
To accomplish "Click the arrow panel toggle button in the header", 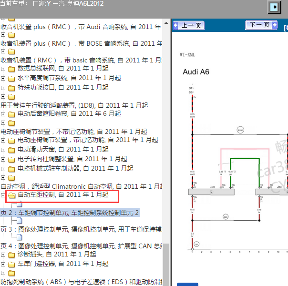I will 274,7.
